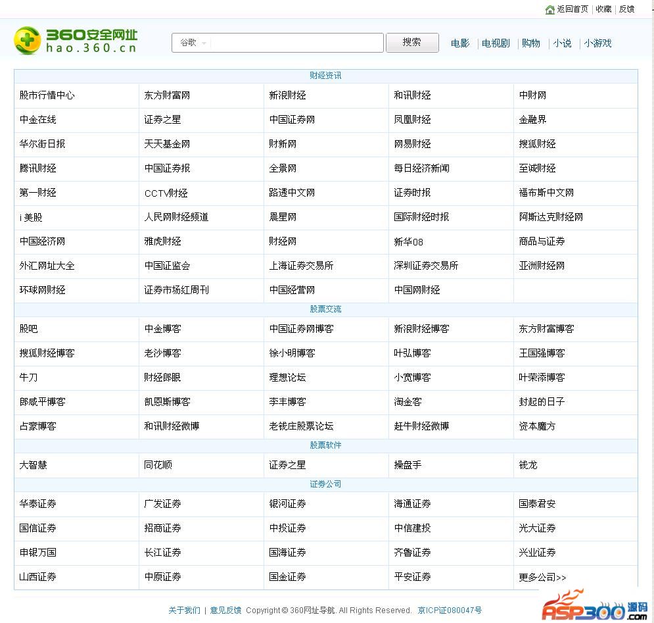
Task: Click the 反馈 link at top
Action: pos(626,9)
